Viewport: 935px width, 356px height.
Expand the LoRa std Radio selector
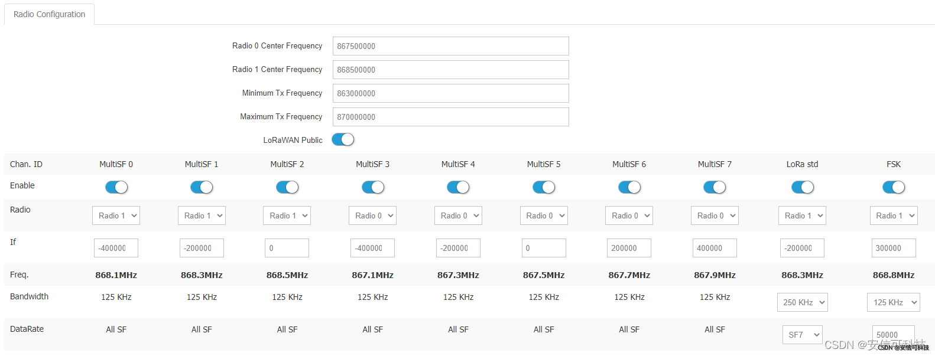(803, 215)
